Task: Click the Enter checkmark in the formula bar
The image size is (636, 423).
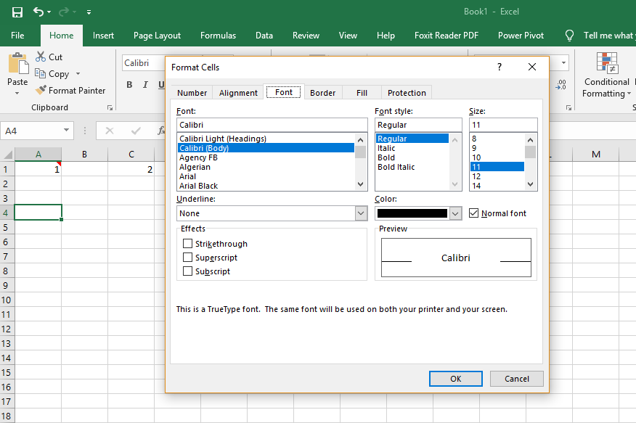Action: point(136,131)
